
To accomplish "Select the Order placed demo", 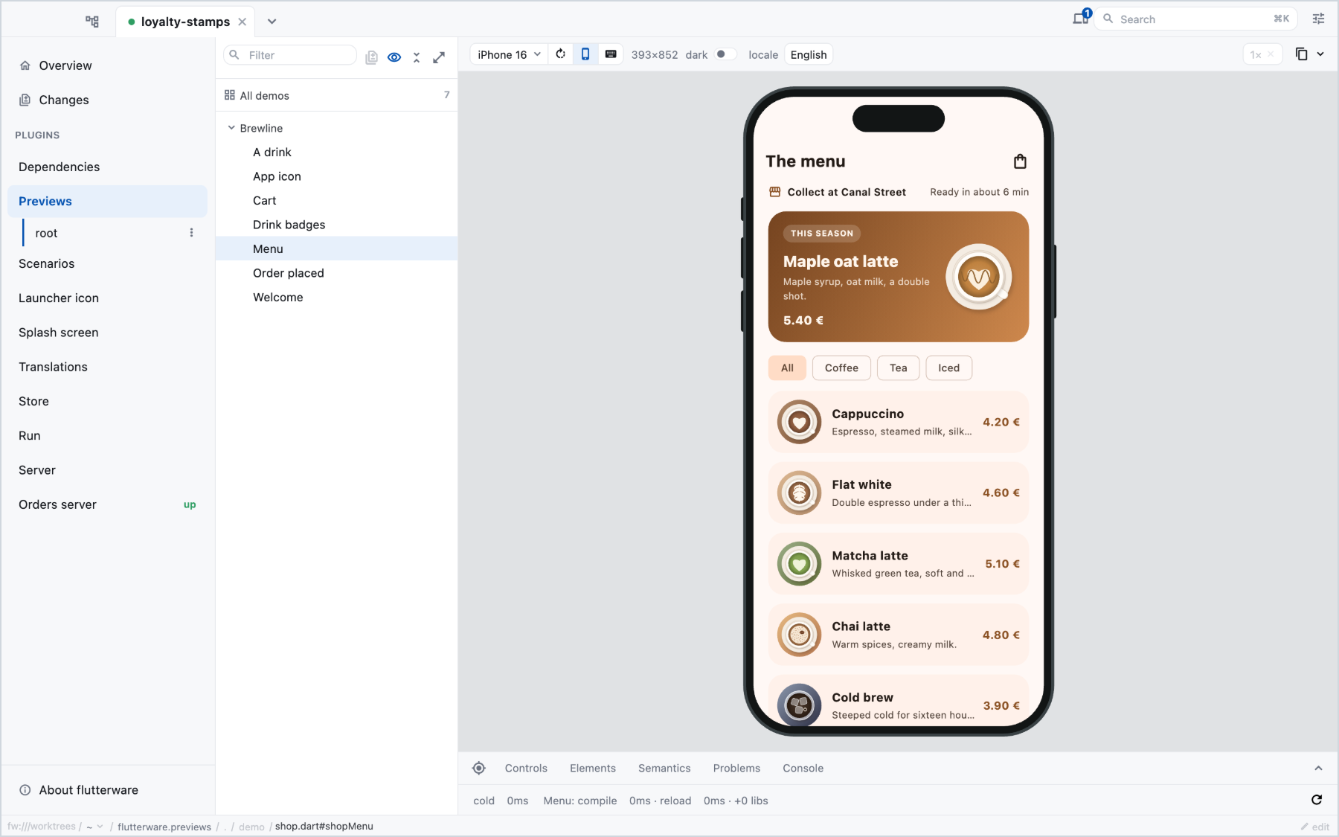I will (336, 273).
